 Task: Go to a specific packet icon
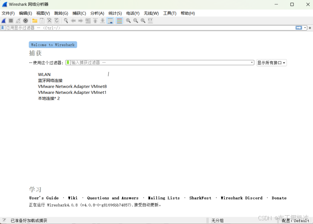click(x=88, y=21)
